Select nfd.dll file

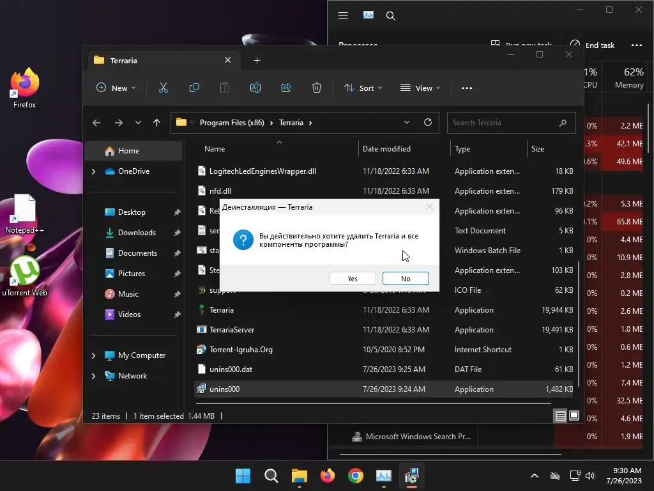[x=384, y=191]
